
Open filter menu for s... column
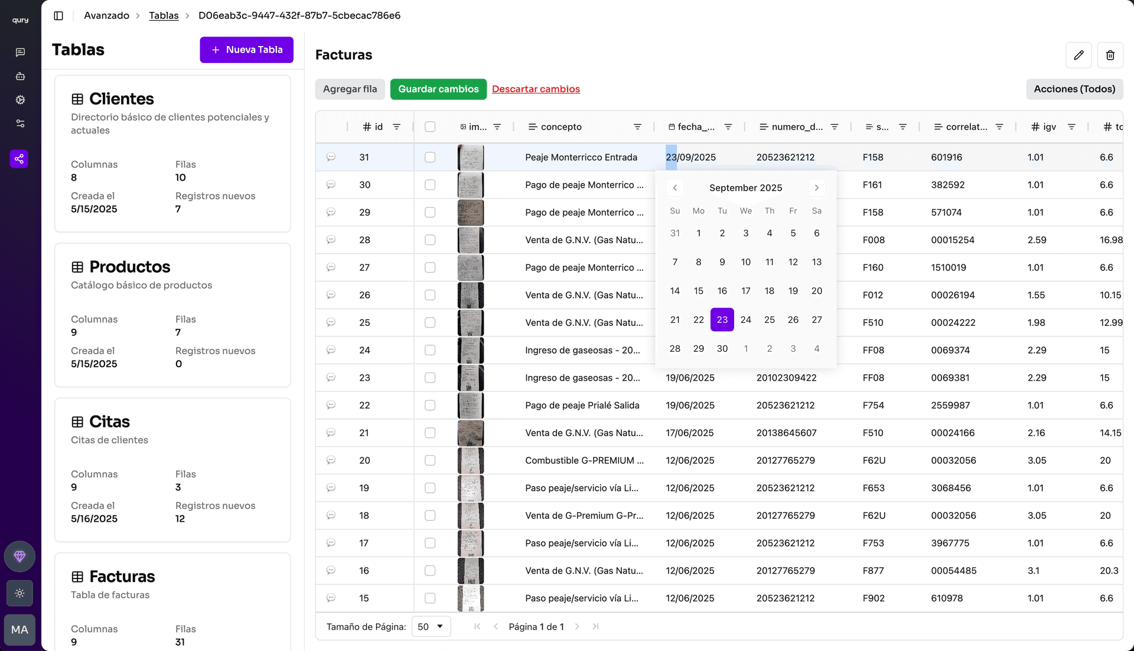[x=902, y=127]
